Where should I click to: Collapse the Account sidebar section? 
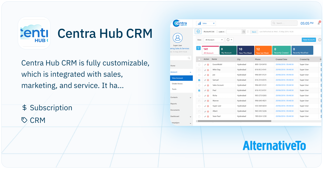[191, 72]
